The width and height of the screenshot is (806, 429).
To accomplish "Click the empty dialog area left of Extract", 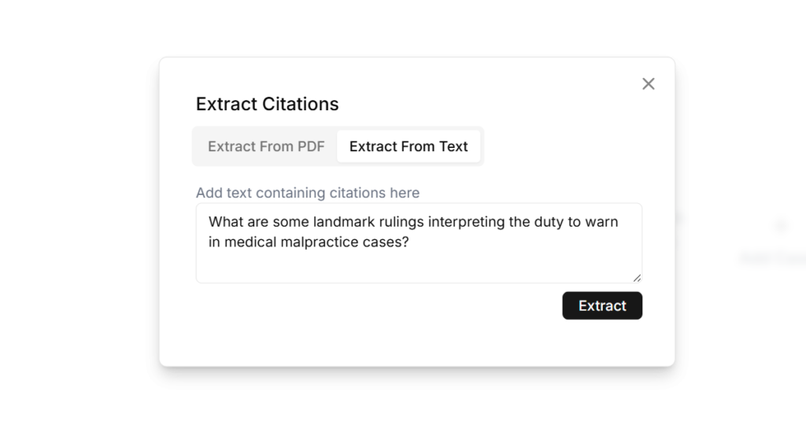I will 378,306.
